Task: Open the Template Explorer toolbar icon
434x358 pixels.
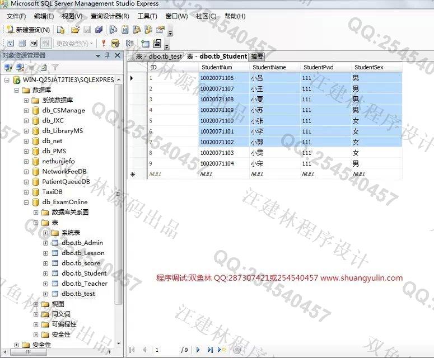Action: [x=148, y=29]
